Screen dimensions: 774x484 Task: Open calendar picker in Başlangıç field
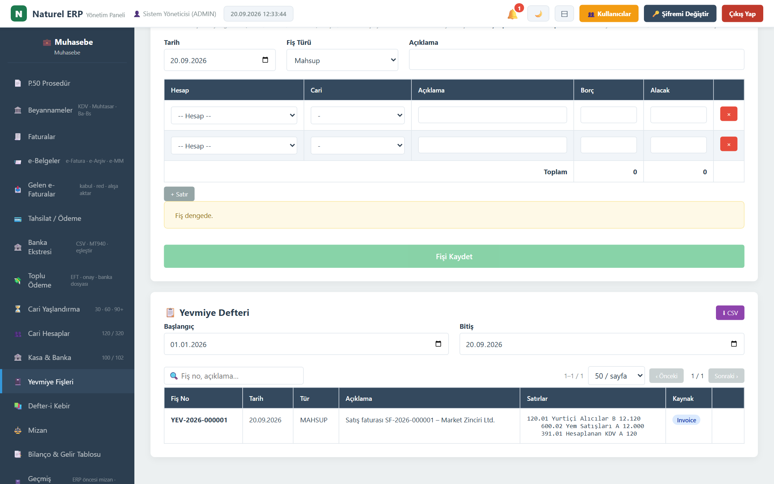click(438, 344)
